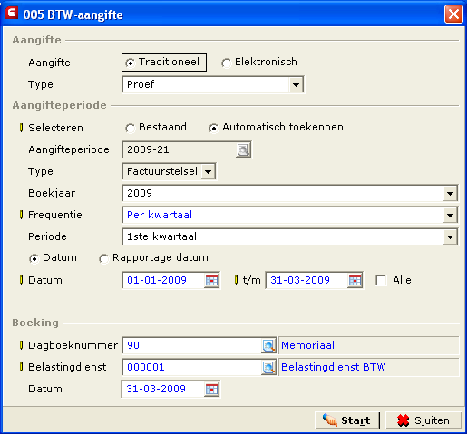Viewport: 467px width, 434px height.
Task: Choose the Rapportage datum radio option
Action: pos(103,258)
